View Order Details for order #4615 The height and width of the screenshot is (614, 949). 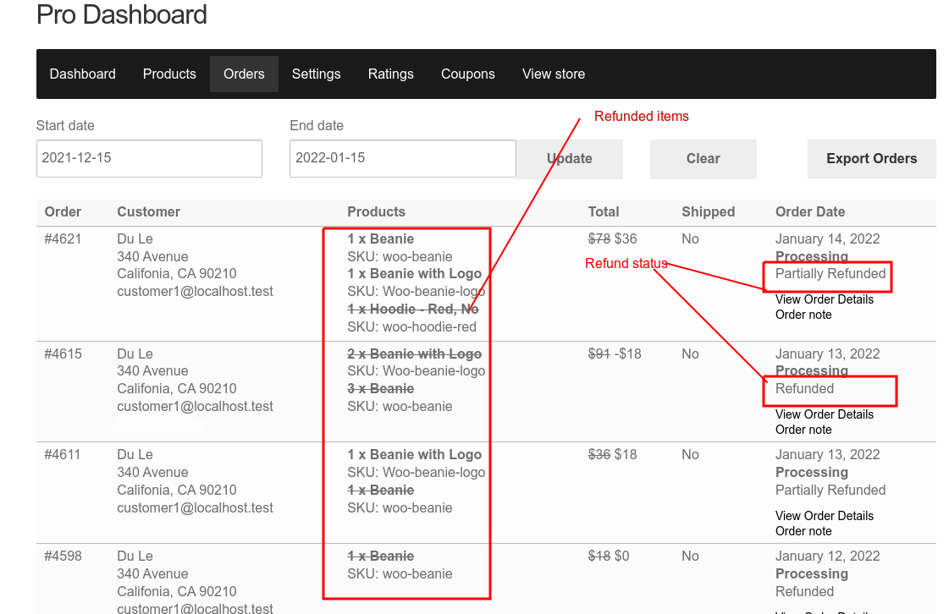[824, 414]
